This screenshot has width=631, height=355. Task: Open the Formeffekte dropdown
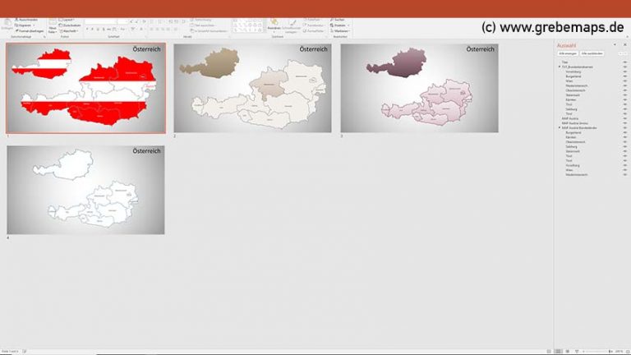pyautogui.click(x=314, y=31)
